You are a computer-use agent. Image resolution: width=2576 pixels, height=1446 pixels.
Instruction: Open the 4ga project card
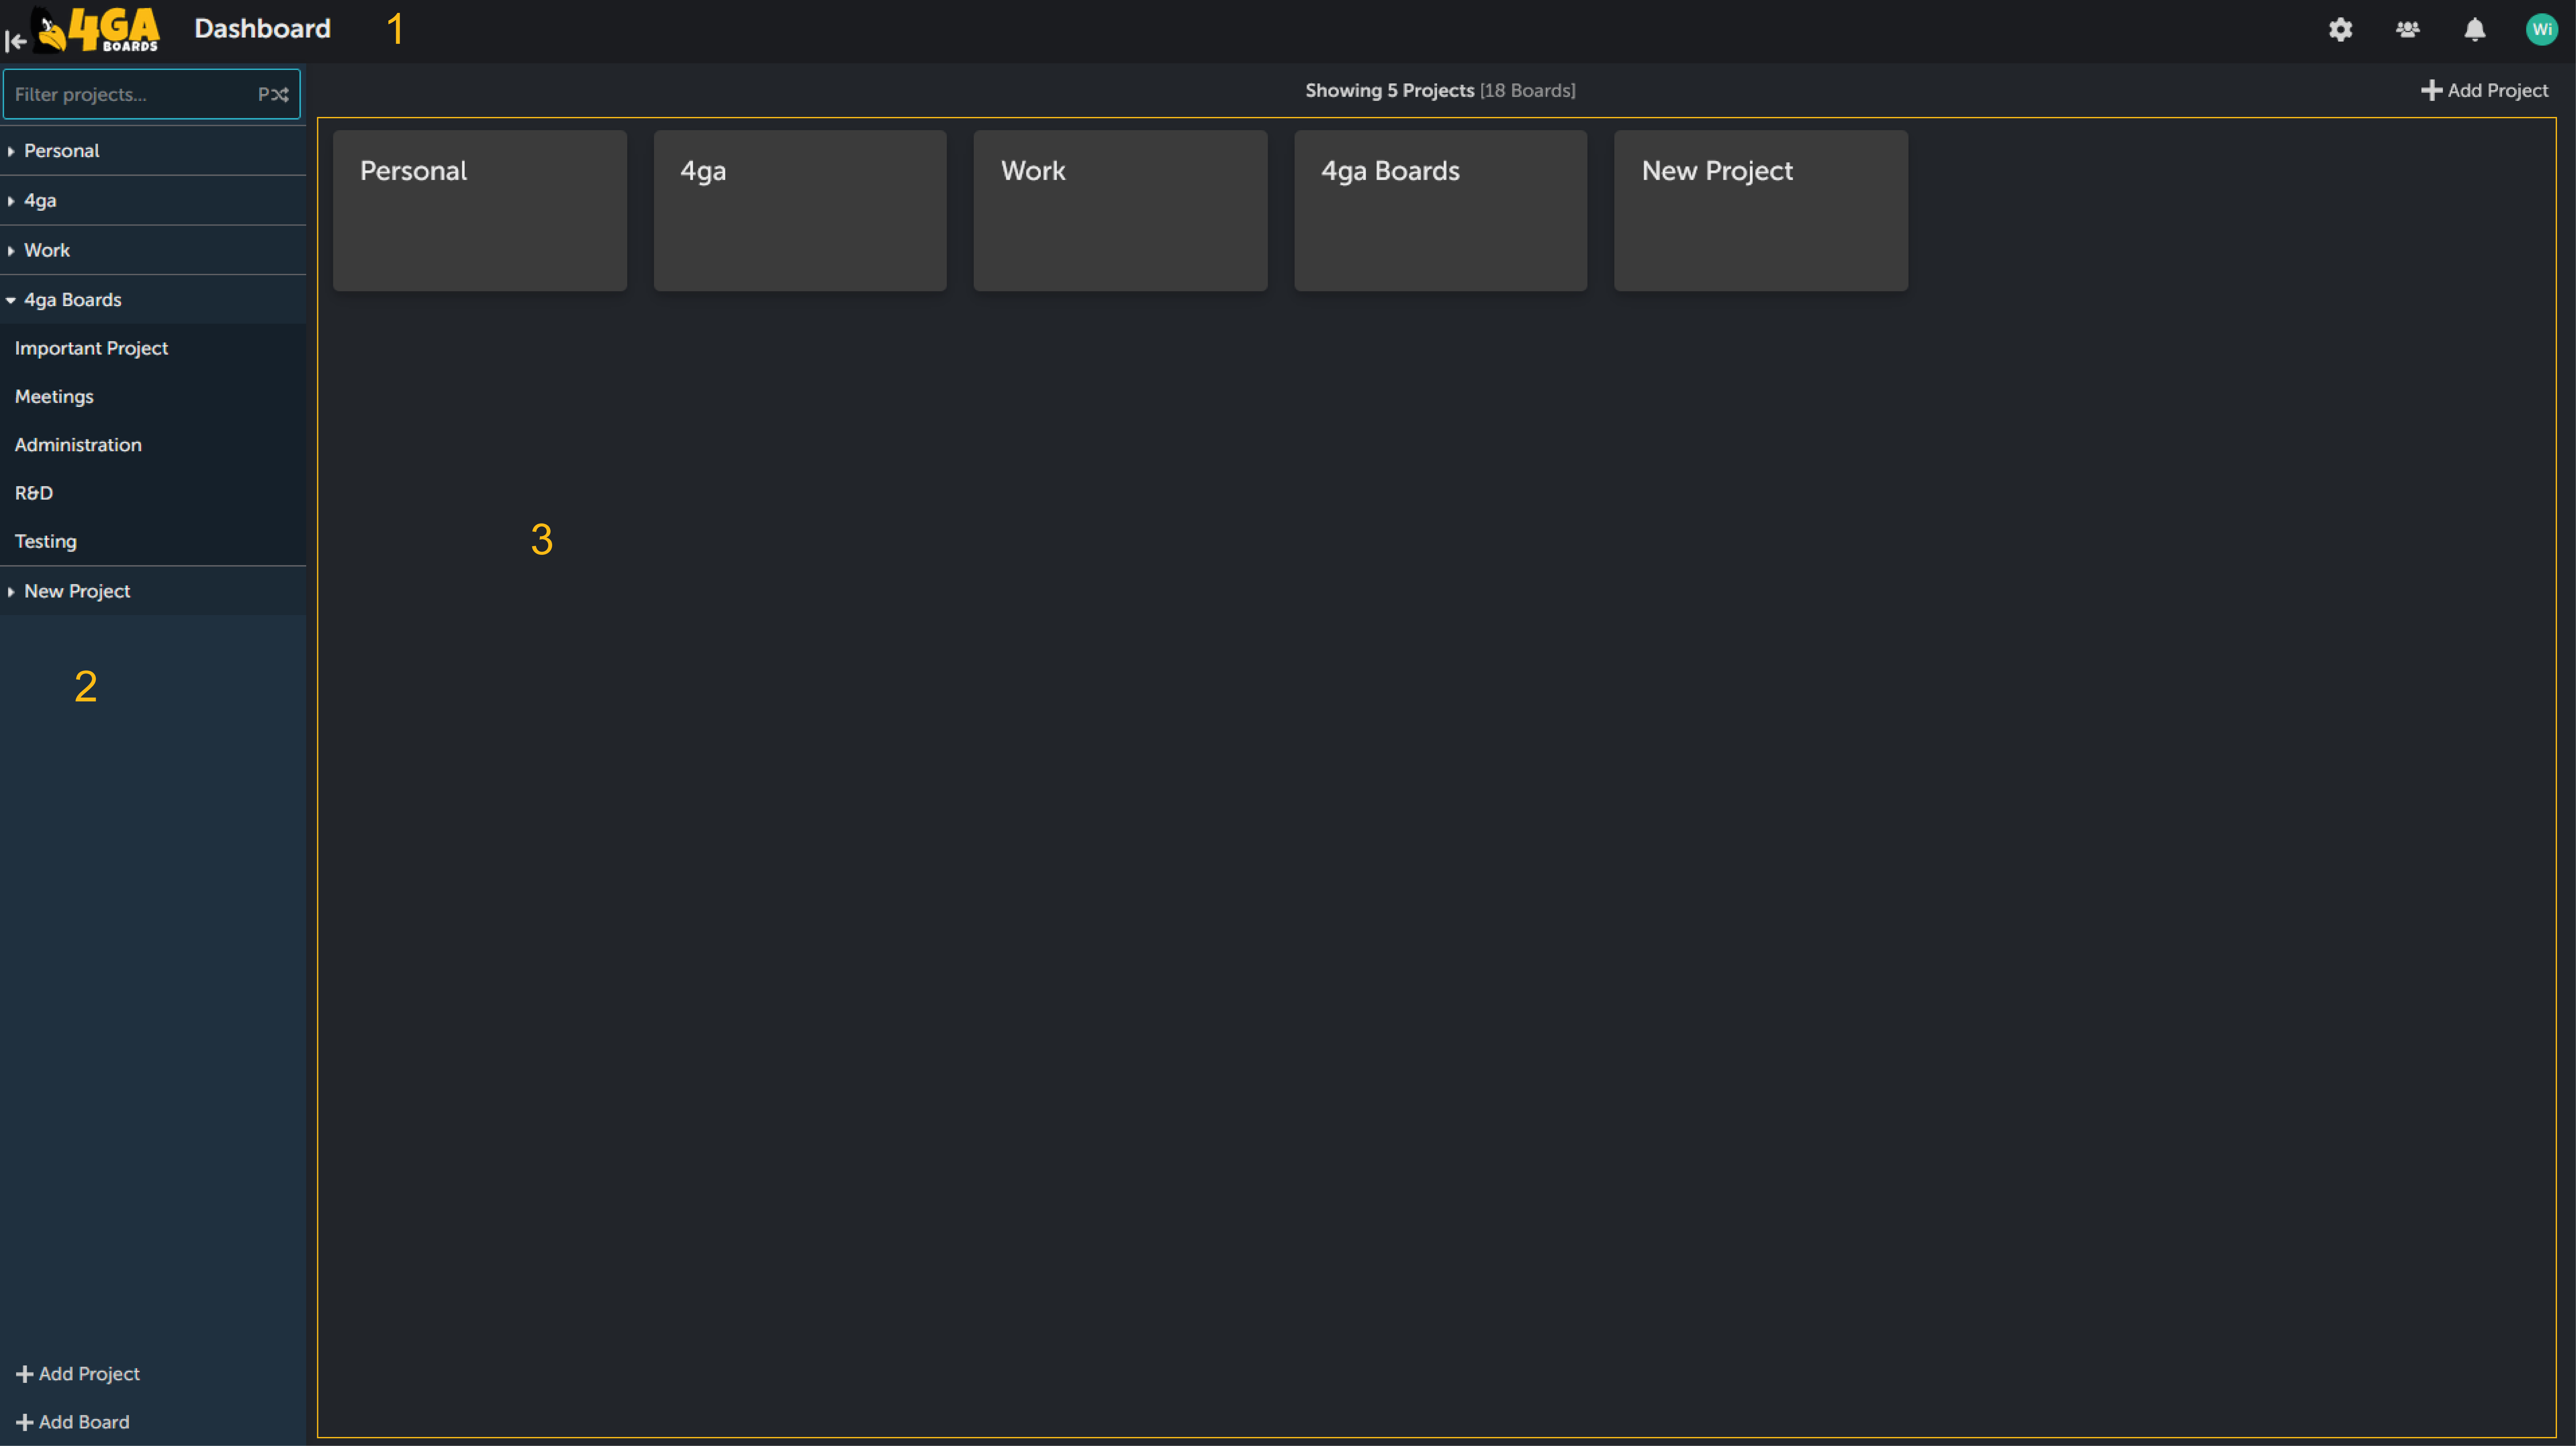tap(800, 211)
